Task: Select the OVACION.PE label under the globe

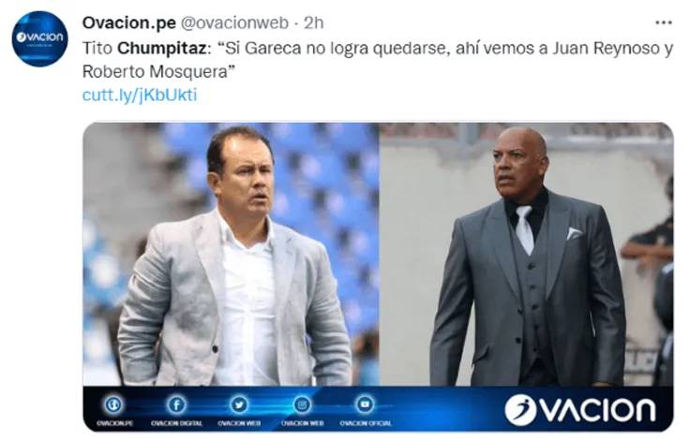Action: tap(114, 424)
